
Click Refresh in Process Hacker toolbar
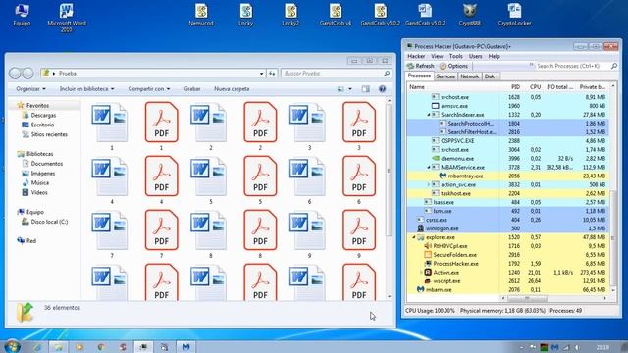421,66
